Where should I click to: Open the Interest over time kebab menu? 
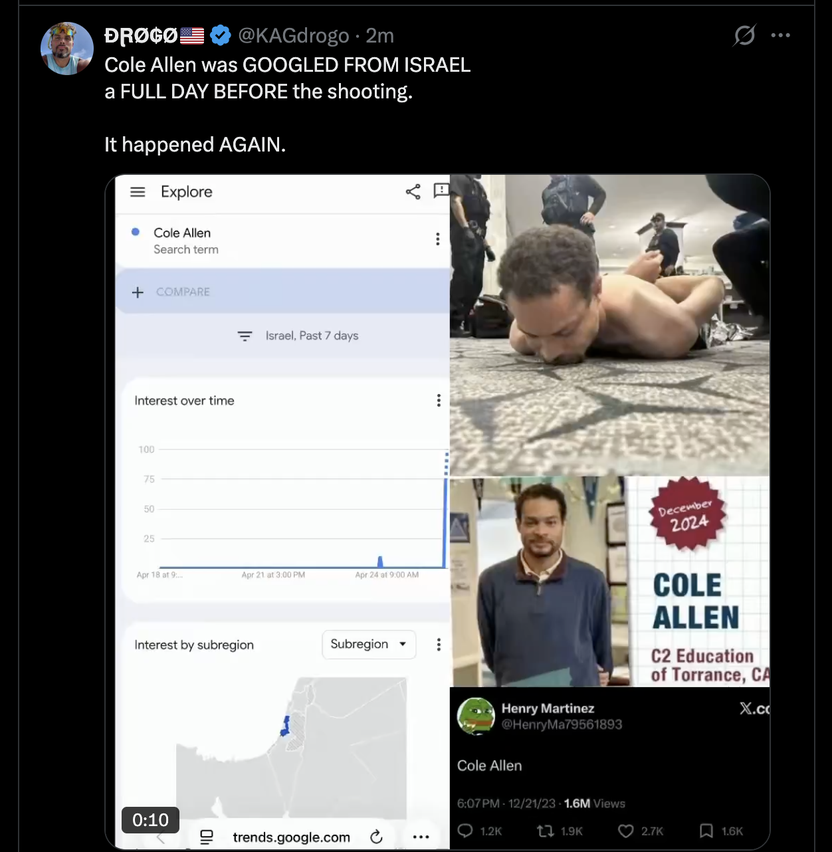click(439, 400)
